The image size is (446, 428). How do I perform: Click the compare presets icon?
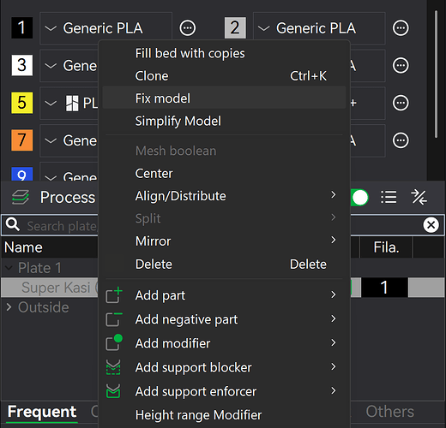coord(419,197)
